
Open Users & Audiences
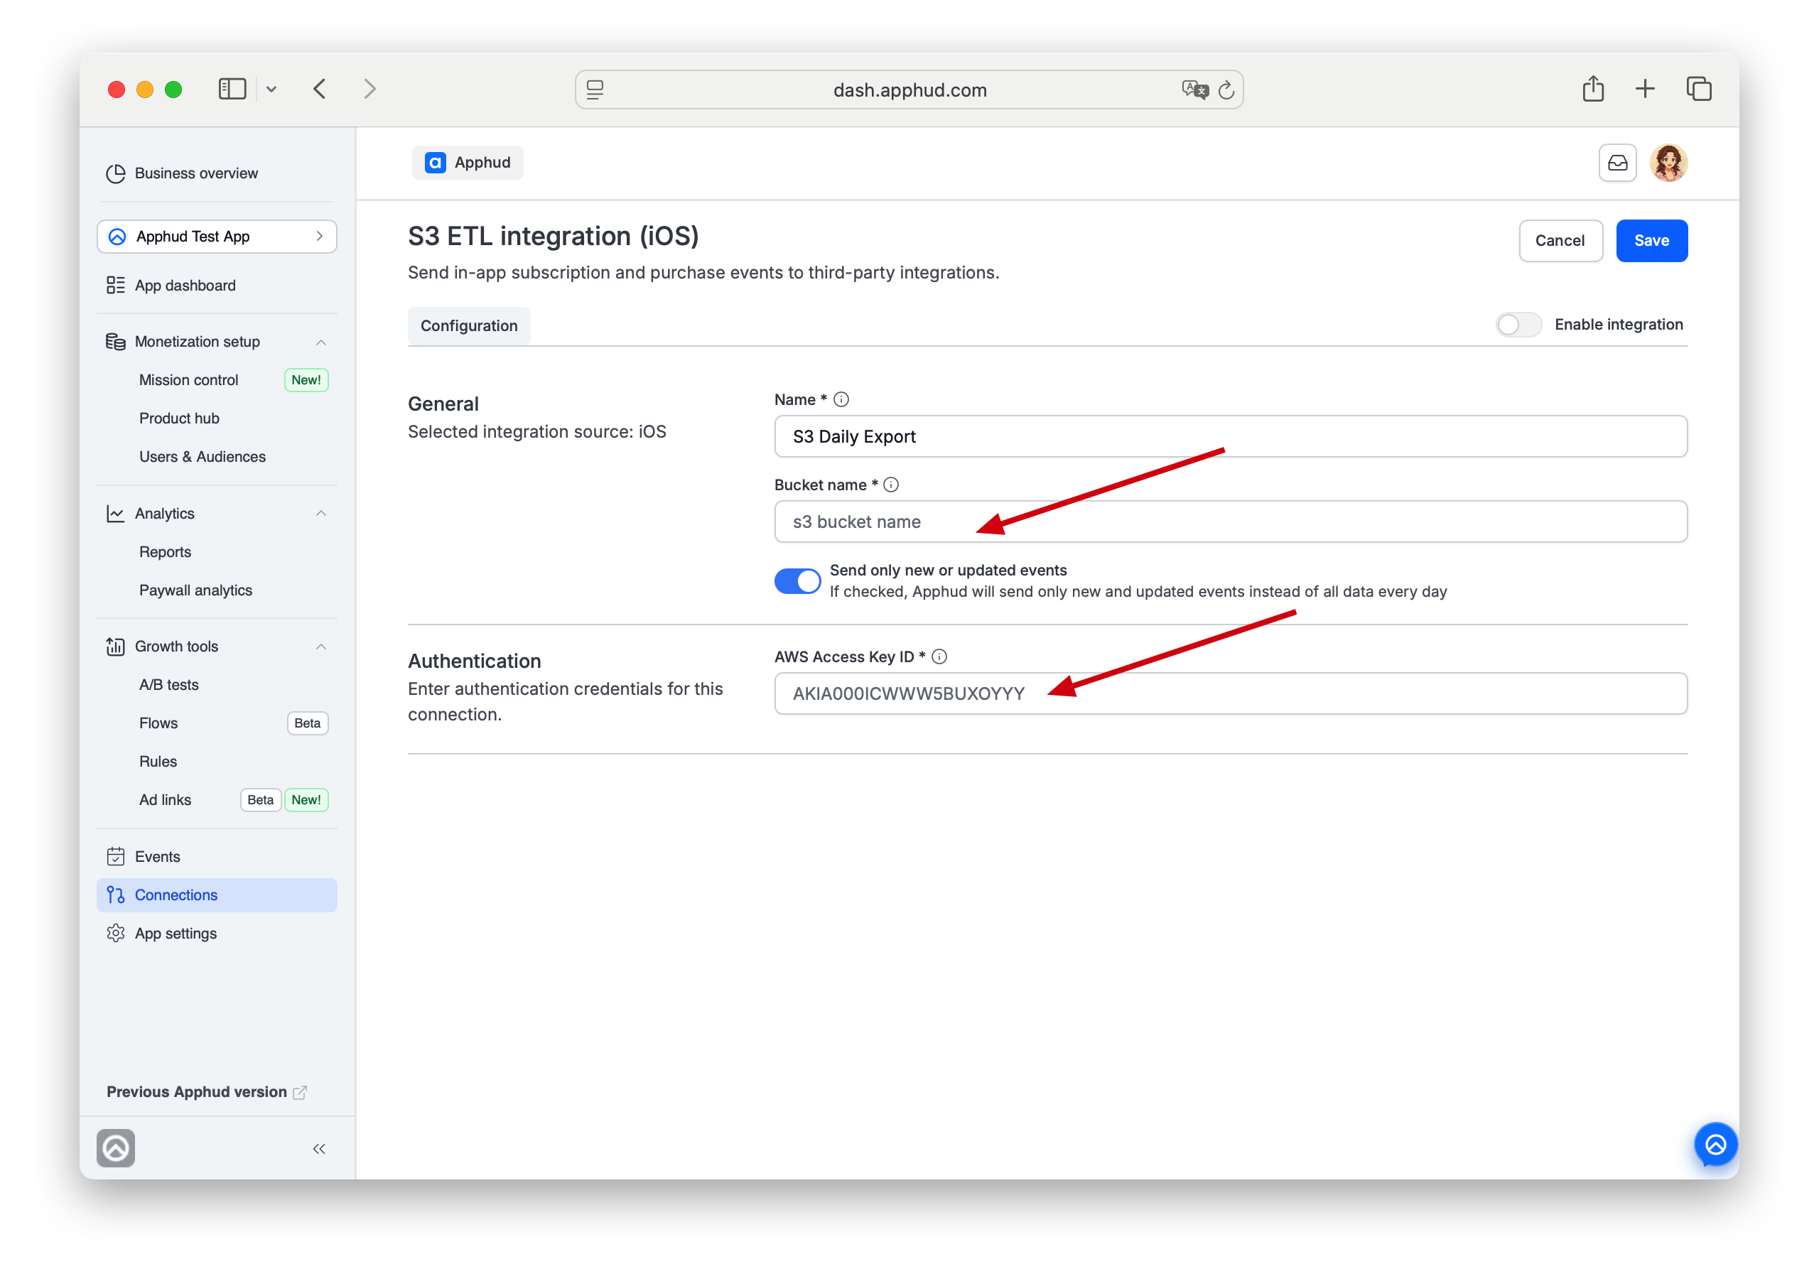[x=202, y=456]
